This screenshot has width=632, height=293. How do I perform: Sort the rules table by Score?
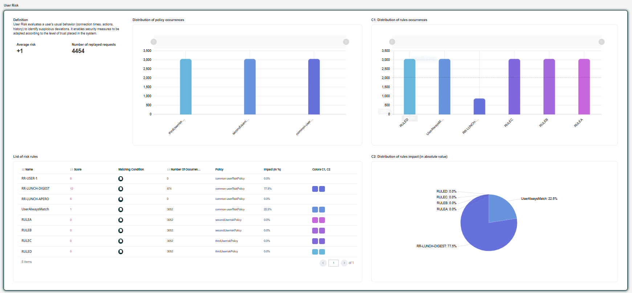[x=76, y=169]
